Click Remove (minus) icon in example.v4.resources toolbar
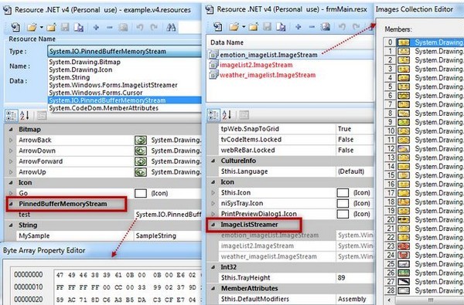The width and height of the screenshot is (464, 305). [x=110, y=28]
